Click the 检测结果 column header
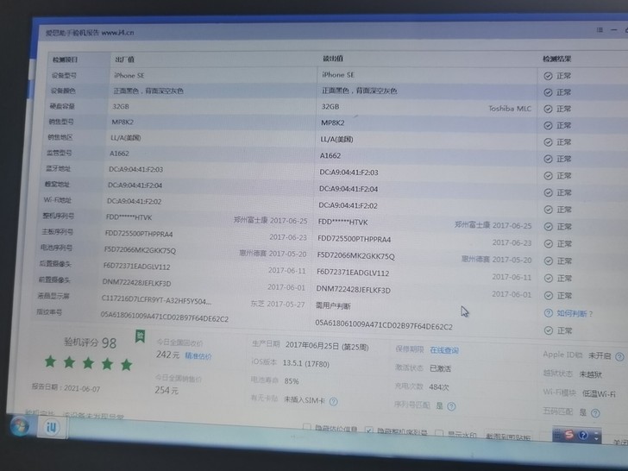Viewport: 628px width, 471px height. coord(556,59)
